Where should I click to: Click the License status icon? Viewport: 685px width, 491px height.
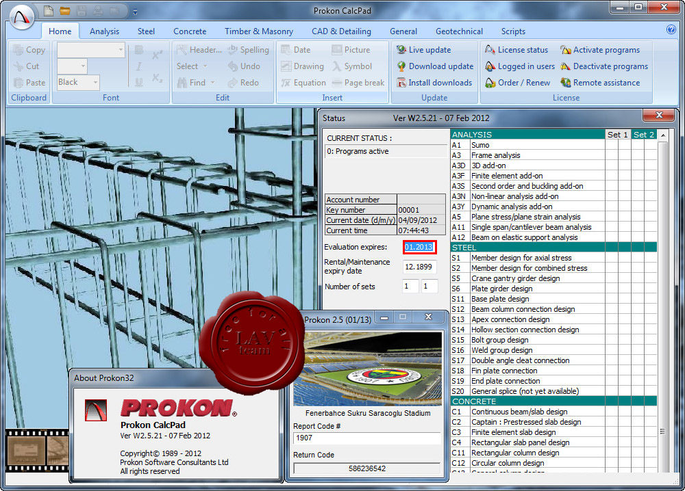click(x=490, y=50)
